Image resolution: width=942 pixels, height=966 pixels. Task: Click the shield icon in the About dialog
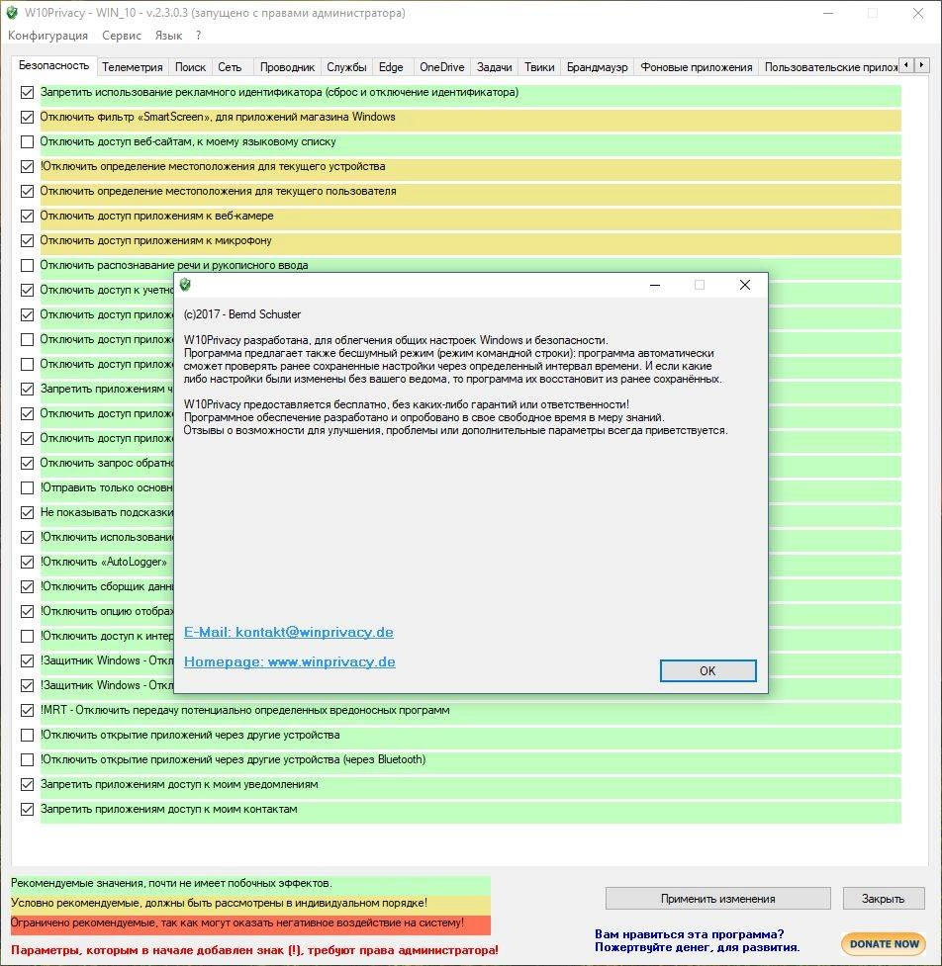click(185, 284)
